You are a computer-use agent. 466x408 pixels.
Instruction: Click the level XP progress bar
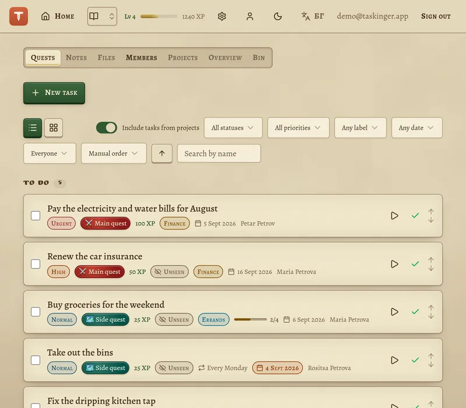click(158, 16)
